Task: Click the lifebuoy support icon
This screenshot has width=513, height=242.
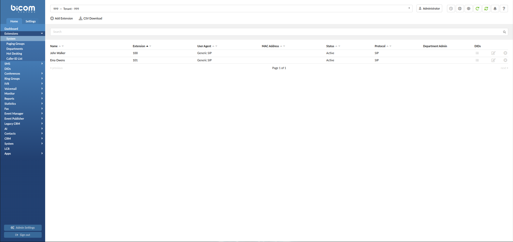Action: 460,9
